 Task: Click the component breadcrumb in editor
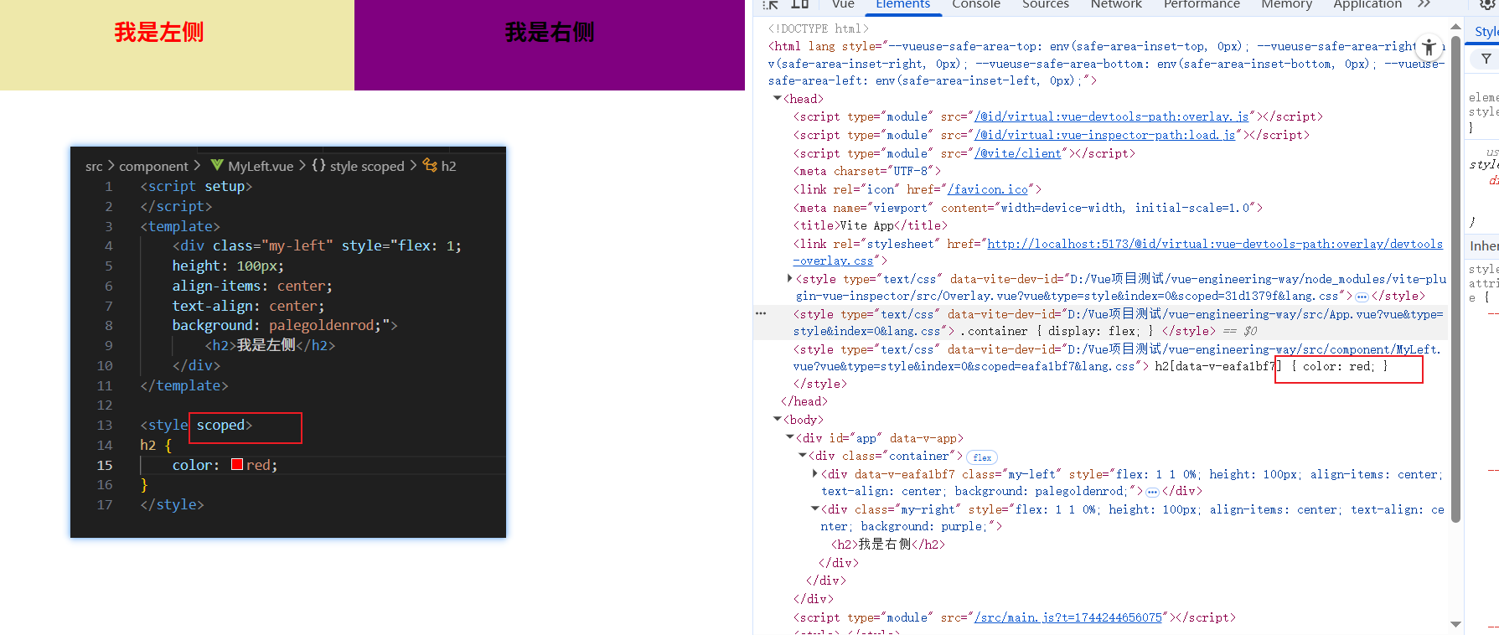coord(153,166)
